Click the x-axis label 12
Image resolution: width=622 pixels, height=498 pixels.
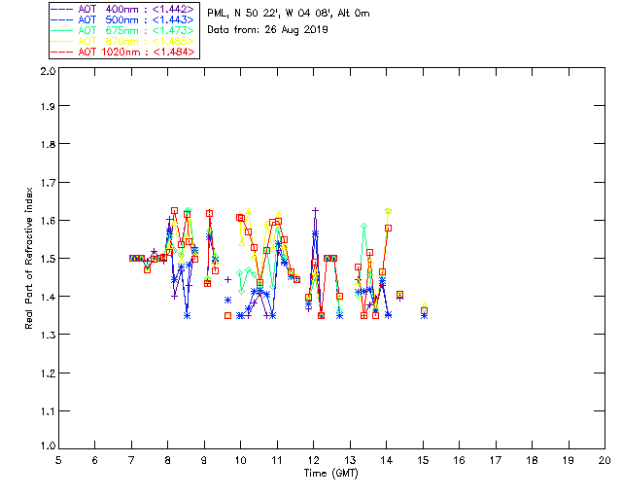point(313,460)
